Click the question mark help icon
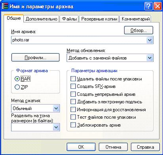The image size is (163, 155). [148, 6]
